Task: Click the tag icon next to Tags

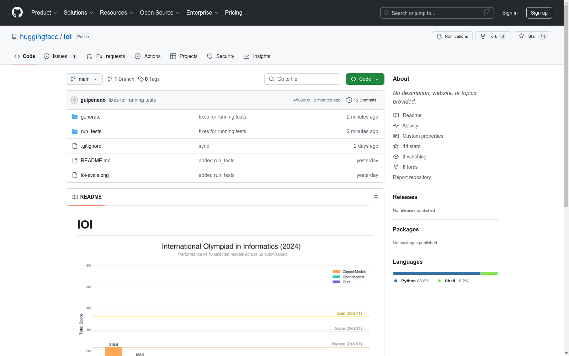Action: [x=141, y=79]
